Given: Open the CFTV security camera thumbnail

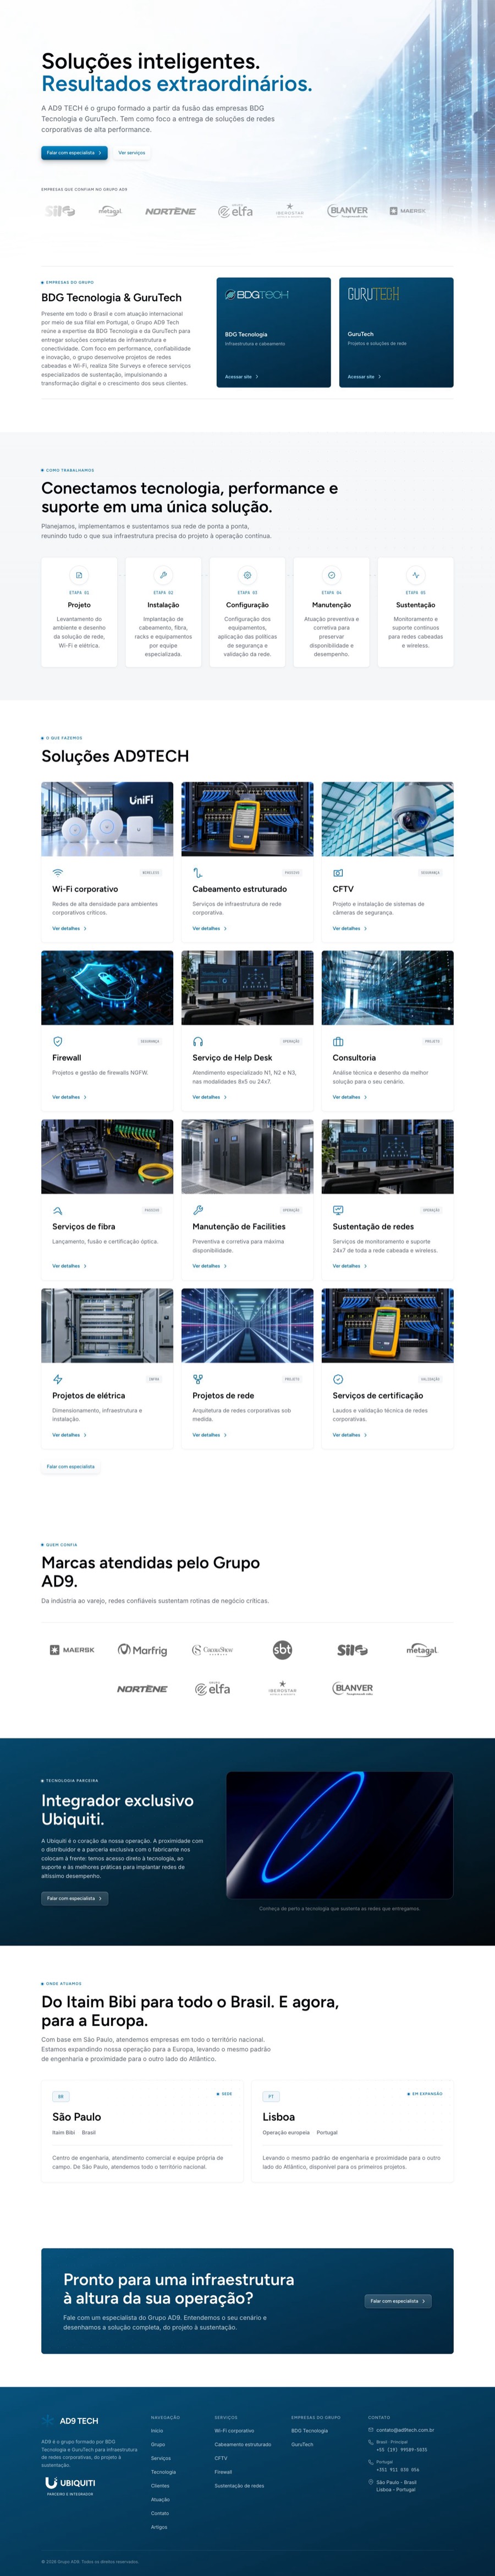Looking at the screenshot, I should 387,819.
